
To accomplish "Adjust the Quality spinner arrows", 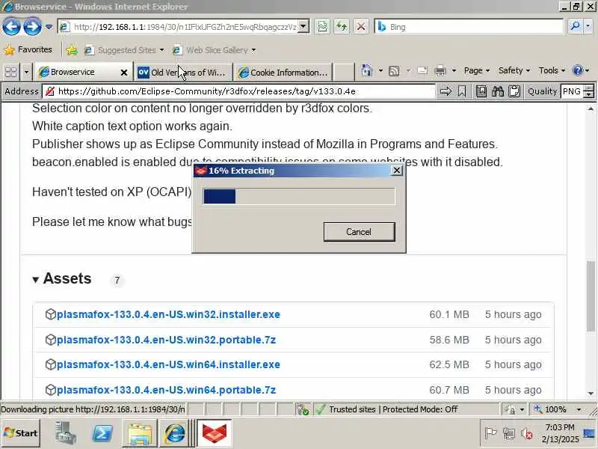I will point(589,91).
